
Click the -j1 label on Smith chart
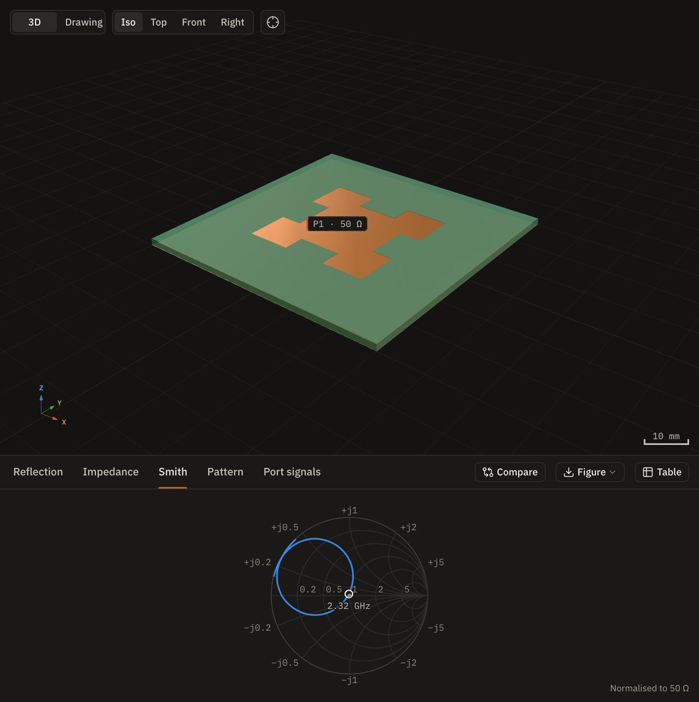(349, 680)
